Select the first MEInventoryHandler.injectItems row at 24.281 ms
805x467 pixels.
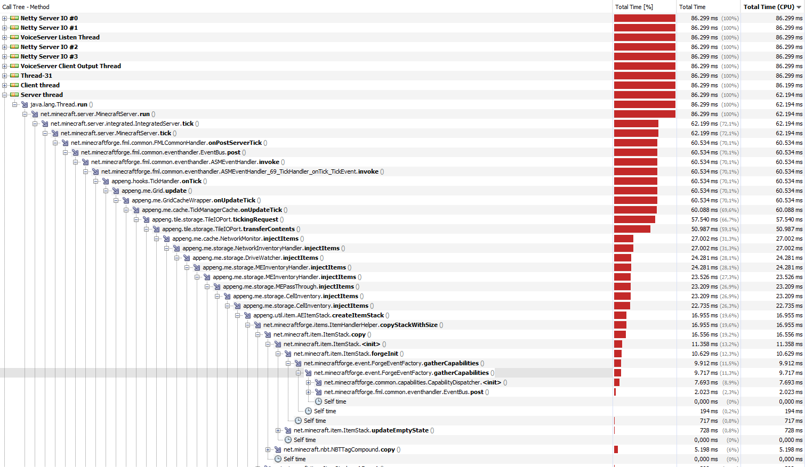[402, 267]
